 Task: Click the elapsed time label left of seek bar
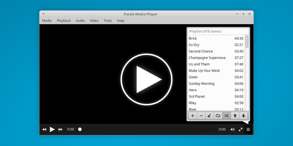(71, 129)
